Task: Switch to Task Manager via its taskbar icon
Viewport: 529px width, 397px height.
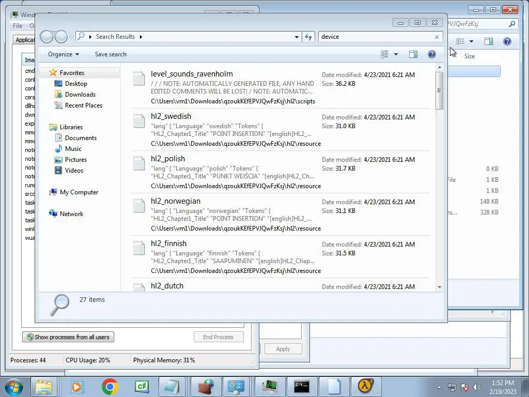Action: point(270,387)
